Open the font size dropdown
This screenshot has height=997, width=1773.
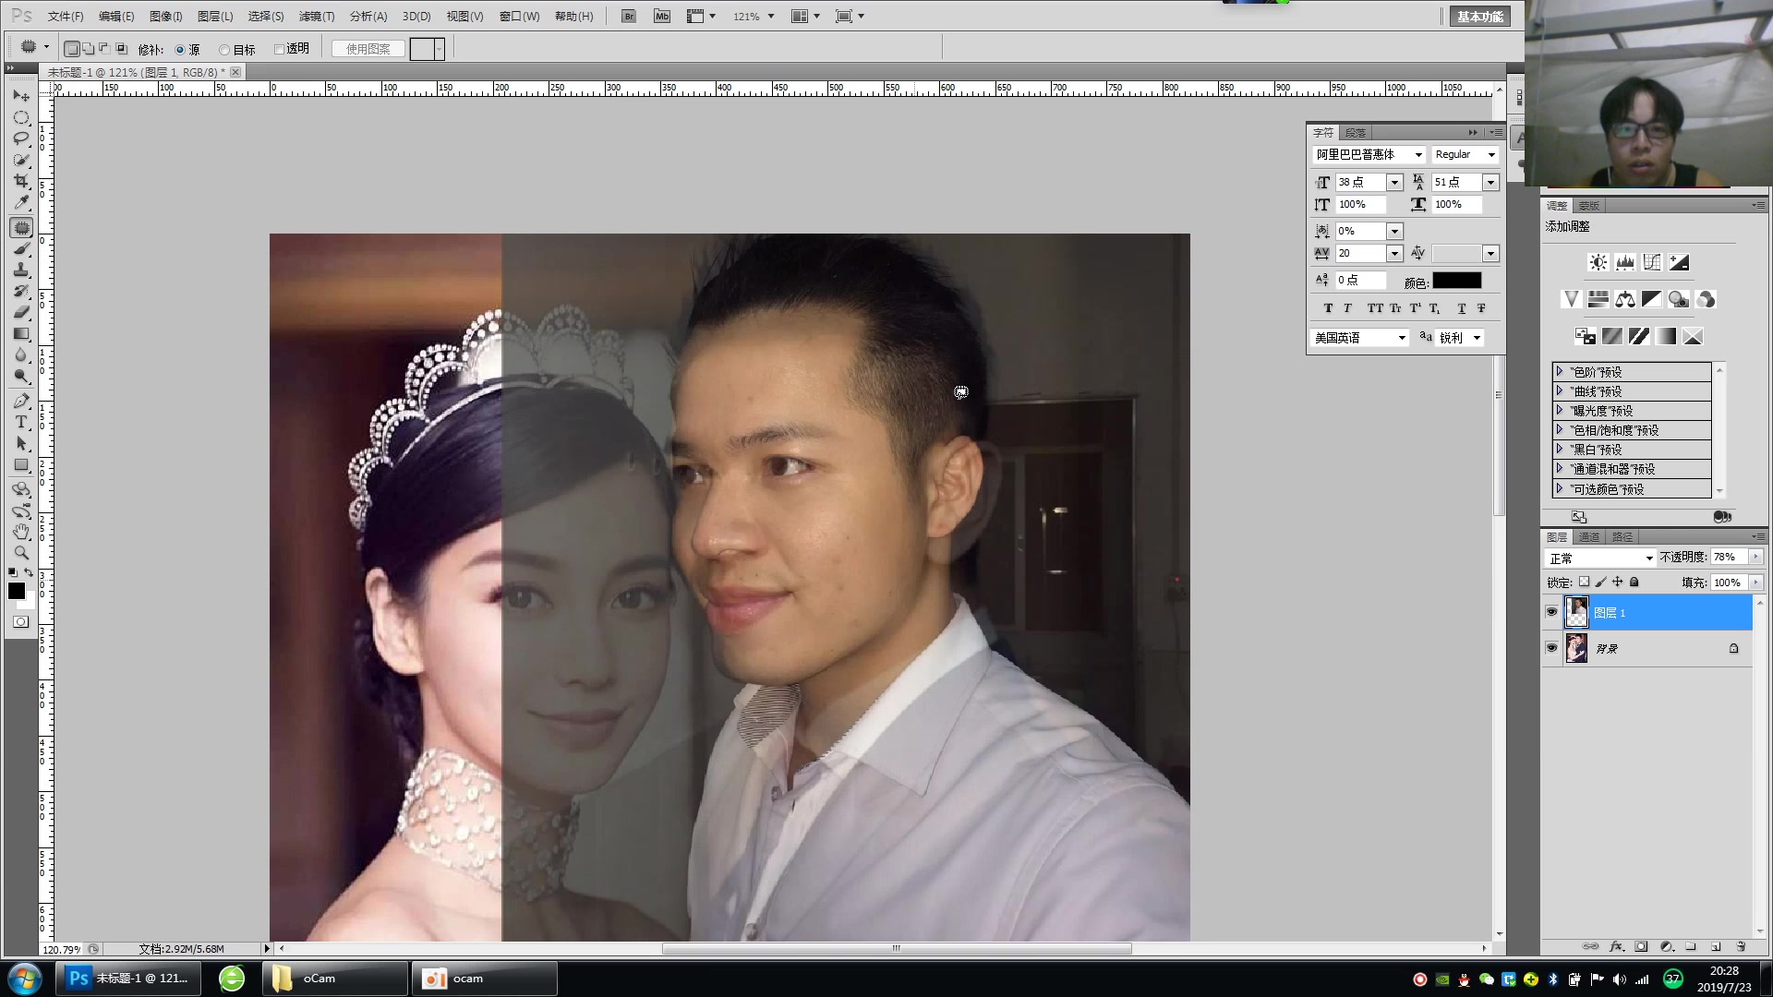1394,183
